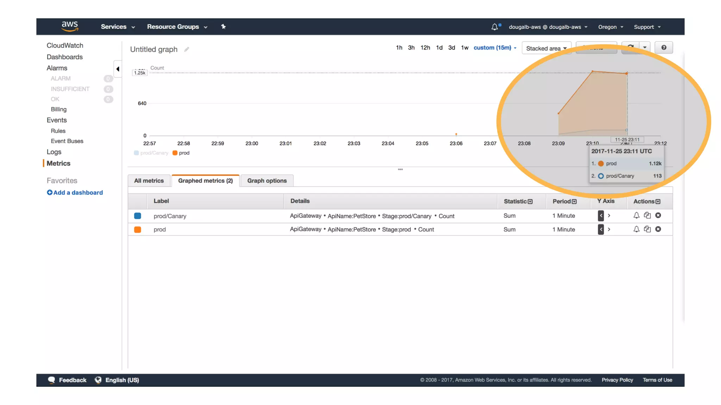Viewport: 721px width, 405px height.
Task: Click the pin shortcut icon in navbar
Action: click(223, 27)
